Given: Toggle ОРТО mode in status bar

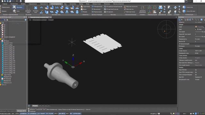Looking at the screenshot, I should coord(56,114).
